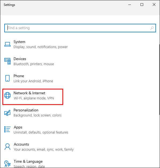Click the search magnifier icon
The image size is (160, 168).
pos(152,28)
